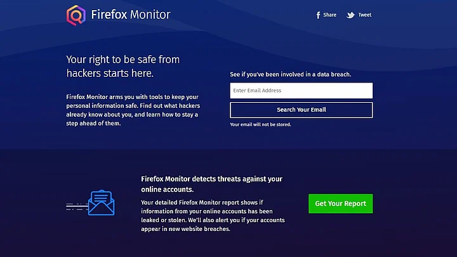Click the Twitter bird icon
Screen dimensions: 457x257
[x=350, y=15]
